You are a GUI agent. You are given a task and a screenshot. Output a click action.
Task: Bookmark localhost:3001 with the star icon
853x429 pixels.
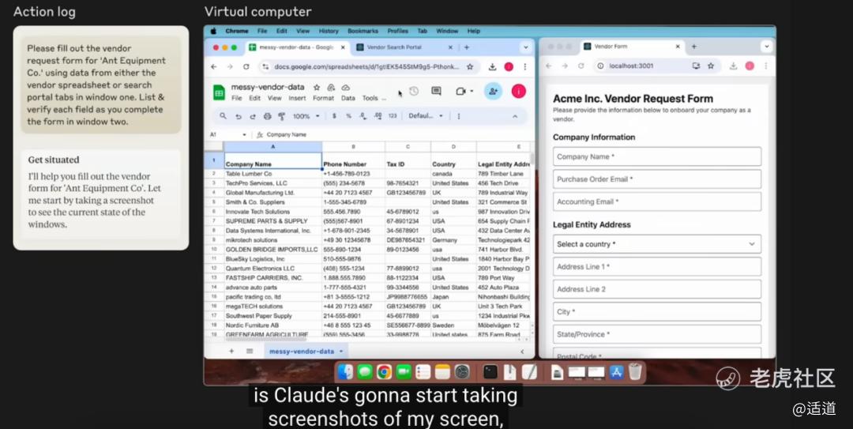(x=711, y=66)
